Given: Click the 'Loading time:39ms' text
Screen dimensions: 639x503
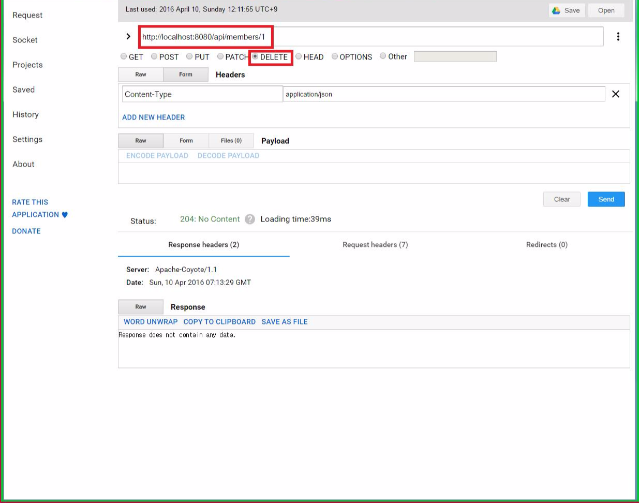Looking at the screenshot, I should 296,219.
